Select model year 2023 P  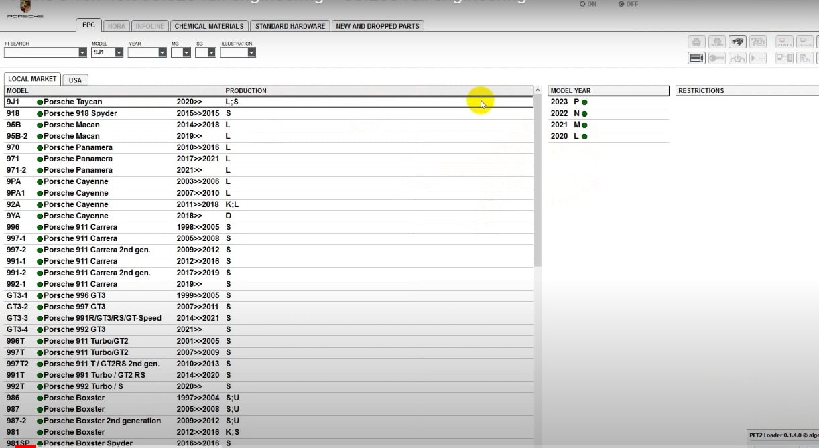609,102
